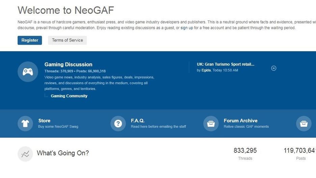Click the Register button
The image size is (316, 178).
click(30, 40)
